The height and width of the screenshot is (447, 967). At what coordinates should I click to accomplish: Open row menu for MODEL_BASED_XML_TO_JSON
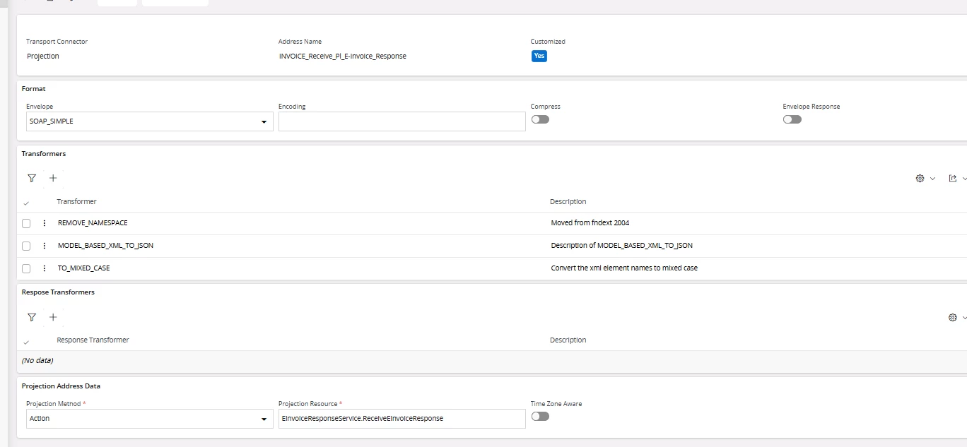[x=45, y=246]
